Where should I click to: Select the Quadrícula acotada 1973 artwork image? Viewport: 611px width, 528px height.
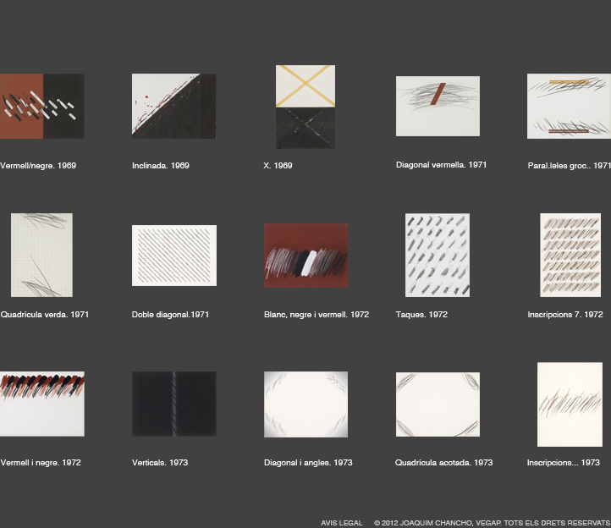(x=438, y=404)
